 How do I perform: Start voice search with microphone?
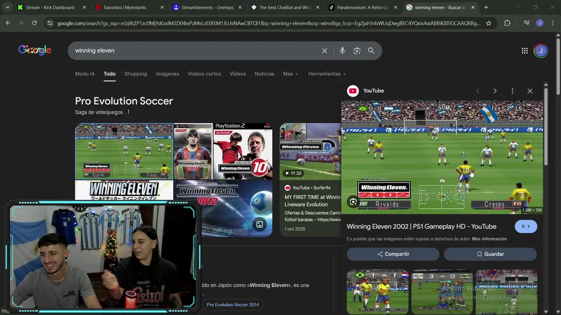point(342,51)
